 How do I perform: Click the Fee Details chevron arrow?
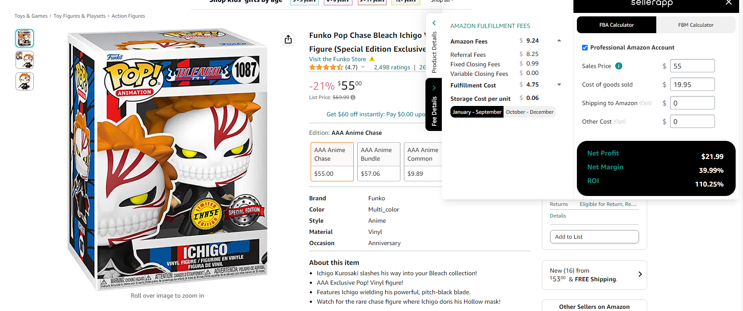pos(434,88)
